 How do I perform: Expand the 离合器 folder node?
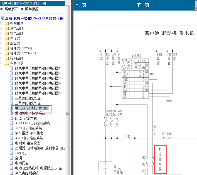click(x=2, y=43)
